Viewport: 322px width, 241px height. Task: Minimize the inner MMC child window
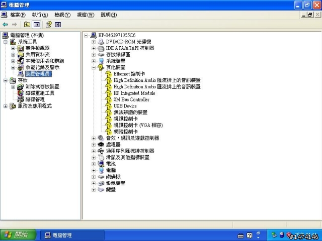[x=304, y=15]
